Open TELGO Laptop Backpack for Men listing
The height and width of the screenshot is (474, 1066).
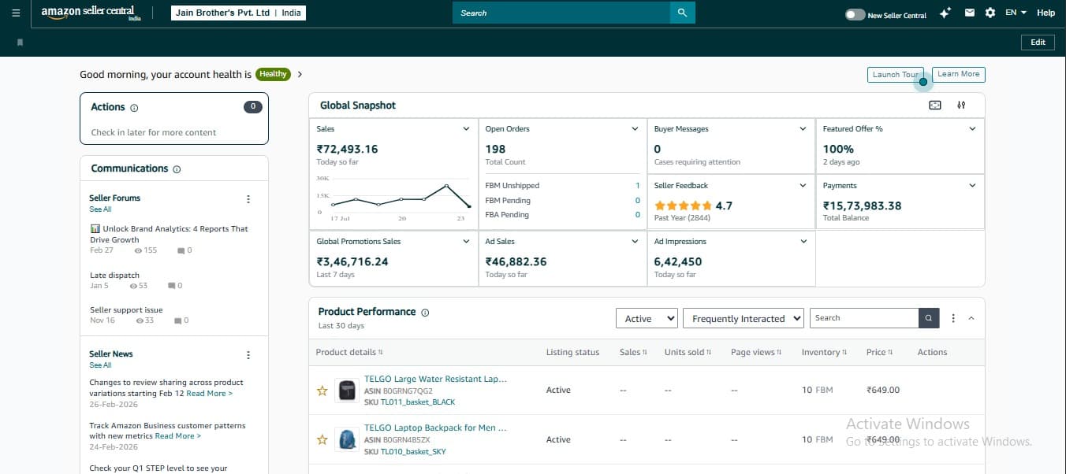[x=435, y=428]
